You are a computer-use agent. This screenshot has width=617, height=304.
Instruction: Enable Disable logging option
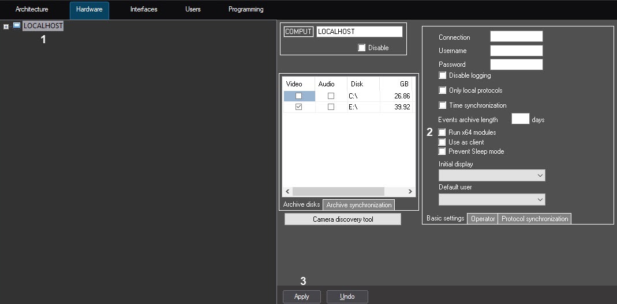pos(443,75)
